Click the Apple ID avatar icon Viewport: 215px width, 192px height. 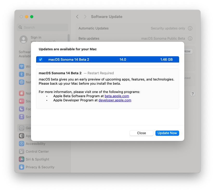[24, 39]
